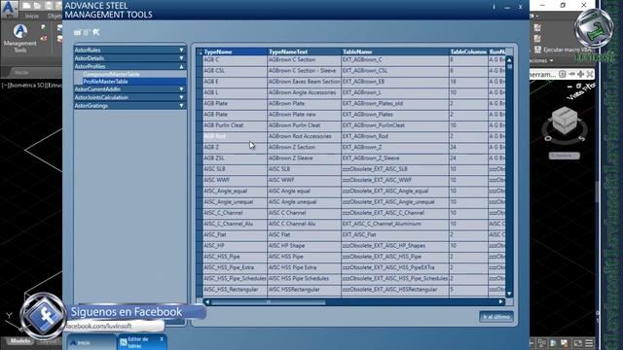Select the 'AGB ZSL' TypeName cell
The width and height of the screenshot is (623, 350).
[x=236, y=158]
